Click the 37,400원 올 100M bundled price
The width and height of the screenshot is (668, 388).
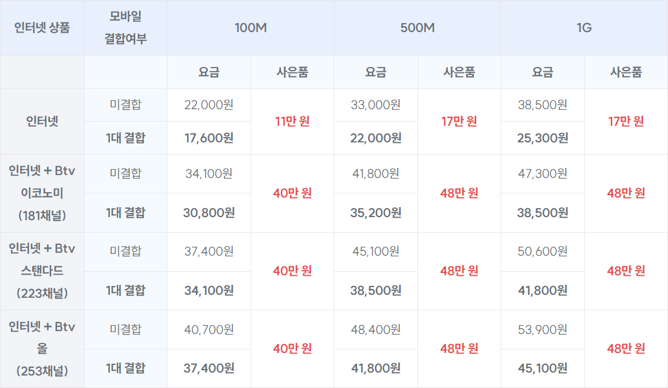pyautogui.click(x=208, y=368)
